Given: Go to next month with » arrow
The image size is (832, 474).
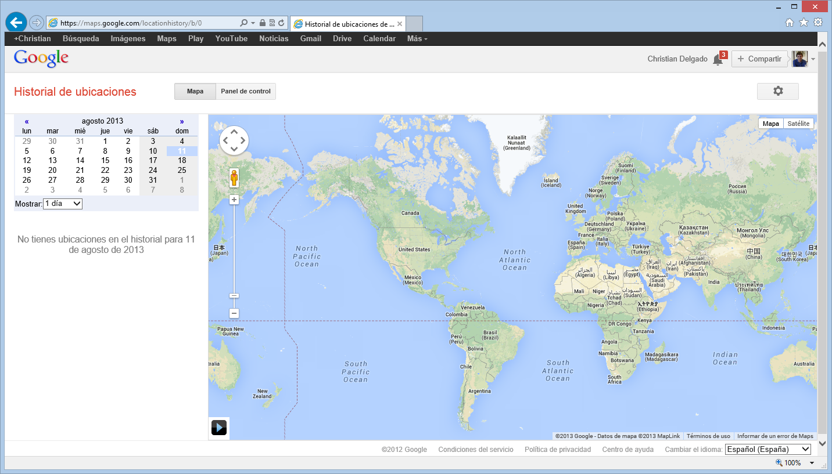Looking at the screenshot, I should point(182,121).
